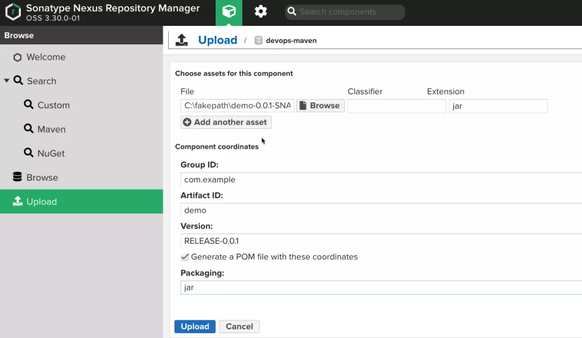Click the Artifact ID label

tap(202, 195)
